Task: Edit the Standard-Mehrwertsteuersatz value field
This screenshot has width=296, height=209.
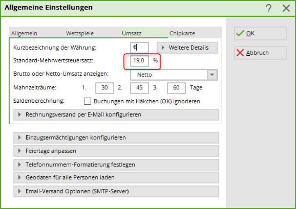Action: pyautogui.click(x=140, y=61)
